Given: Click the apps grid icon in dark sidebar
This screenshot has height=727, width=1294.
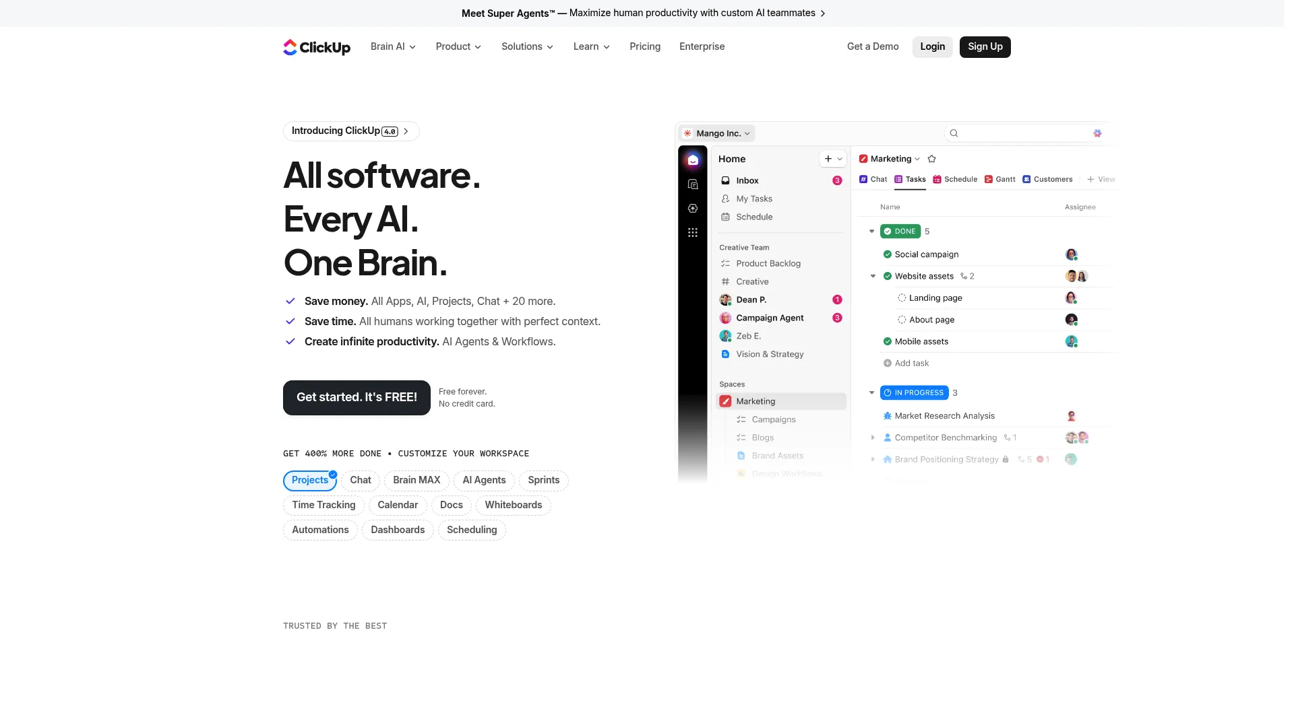Looking at the screenshot, I should (693, 233).
